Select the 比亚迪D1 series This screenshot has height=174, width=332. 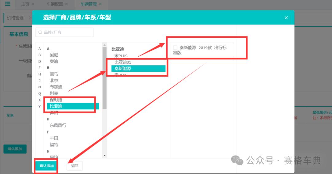pos(123,62)
